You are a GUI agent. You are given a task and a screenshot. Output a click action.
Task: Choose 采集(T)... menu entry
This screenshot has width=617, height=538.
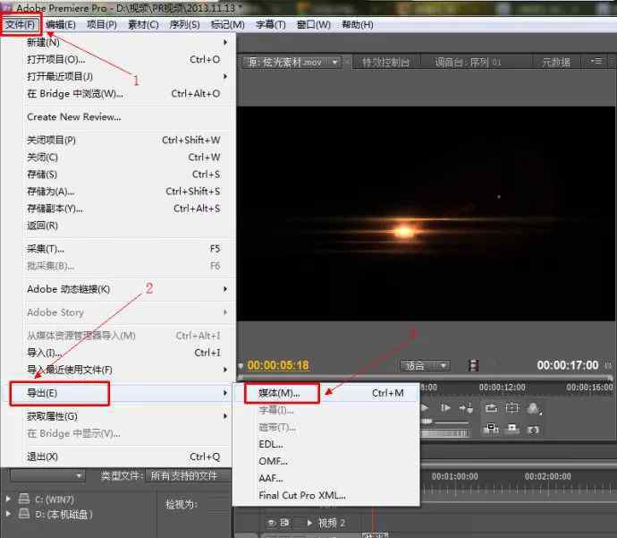tap(127, 249)
